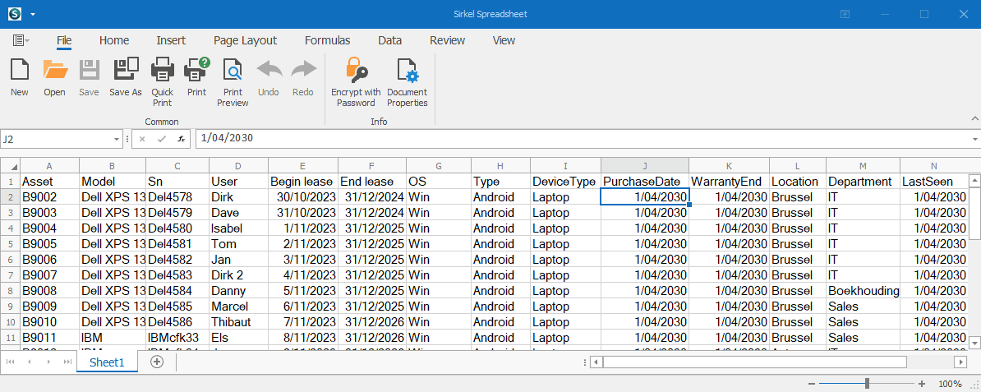The image size is (981, 392).
Task: Click the insert function fx icon
Action: pos(181,139)
